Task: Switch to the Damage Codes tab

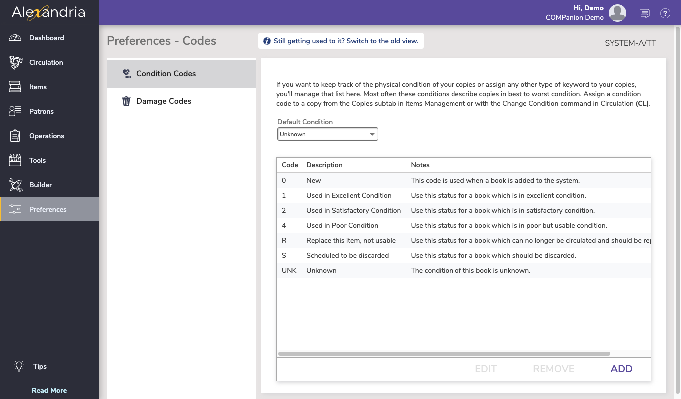Action: coord(163,101)
